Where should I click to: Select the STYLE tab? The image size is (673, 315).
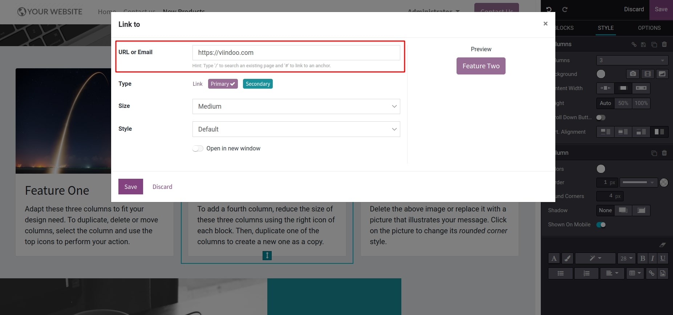(605, 28)
